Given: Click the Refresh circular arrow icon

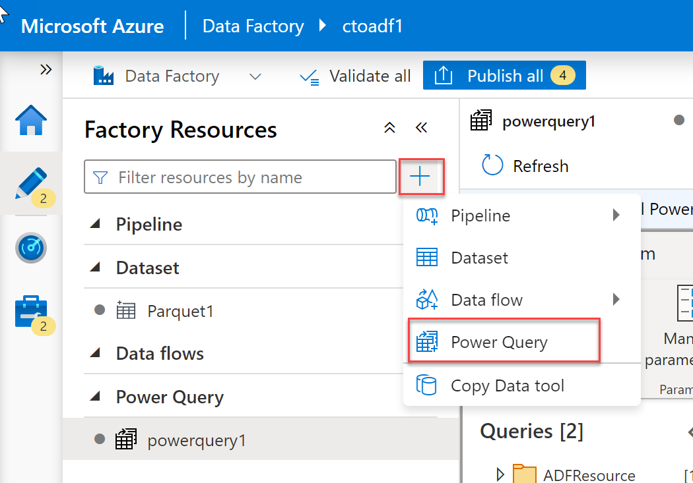Looking at the screenshot, I should point(492,165).
